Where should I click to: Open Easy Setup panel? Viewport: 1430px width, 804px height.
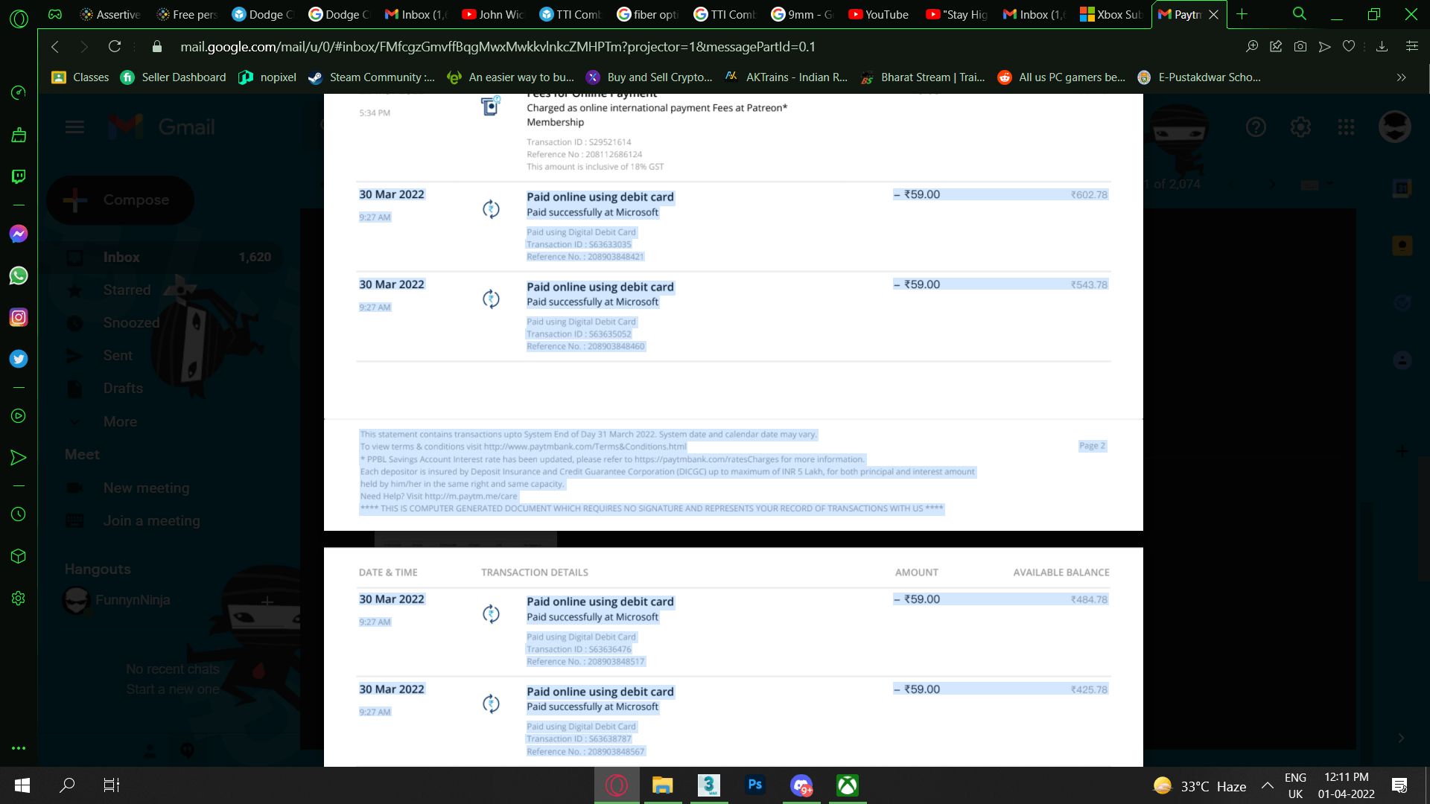click(x=1411, y=47)
